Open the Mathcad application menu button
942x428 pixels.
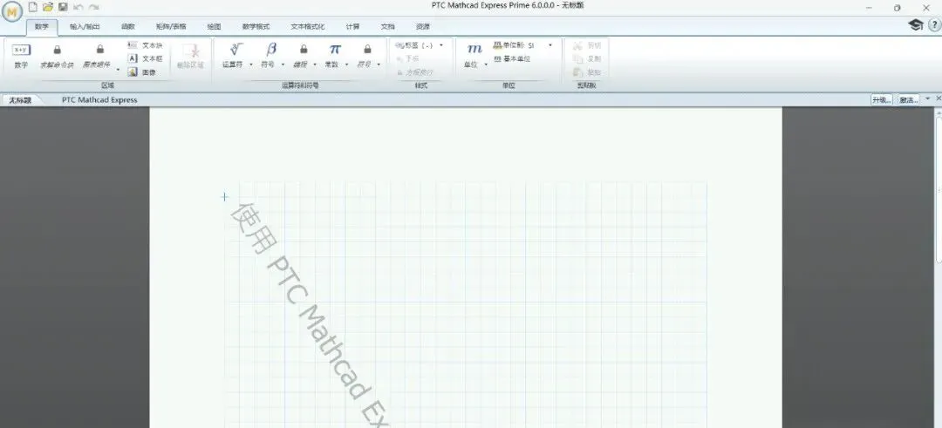point(12,10)
